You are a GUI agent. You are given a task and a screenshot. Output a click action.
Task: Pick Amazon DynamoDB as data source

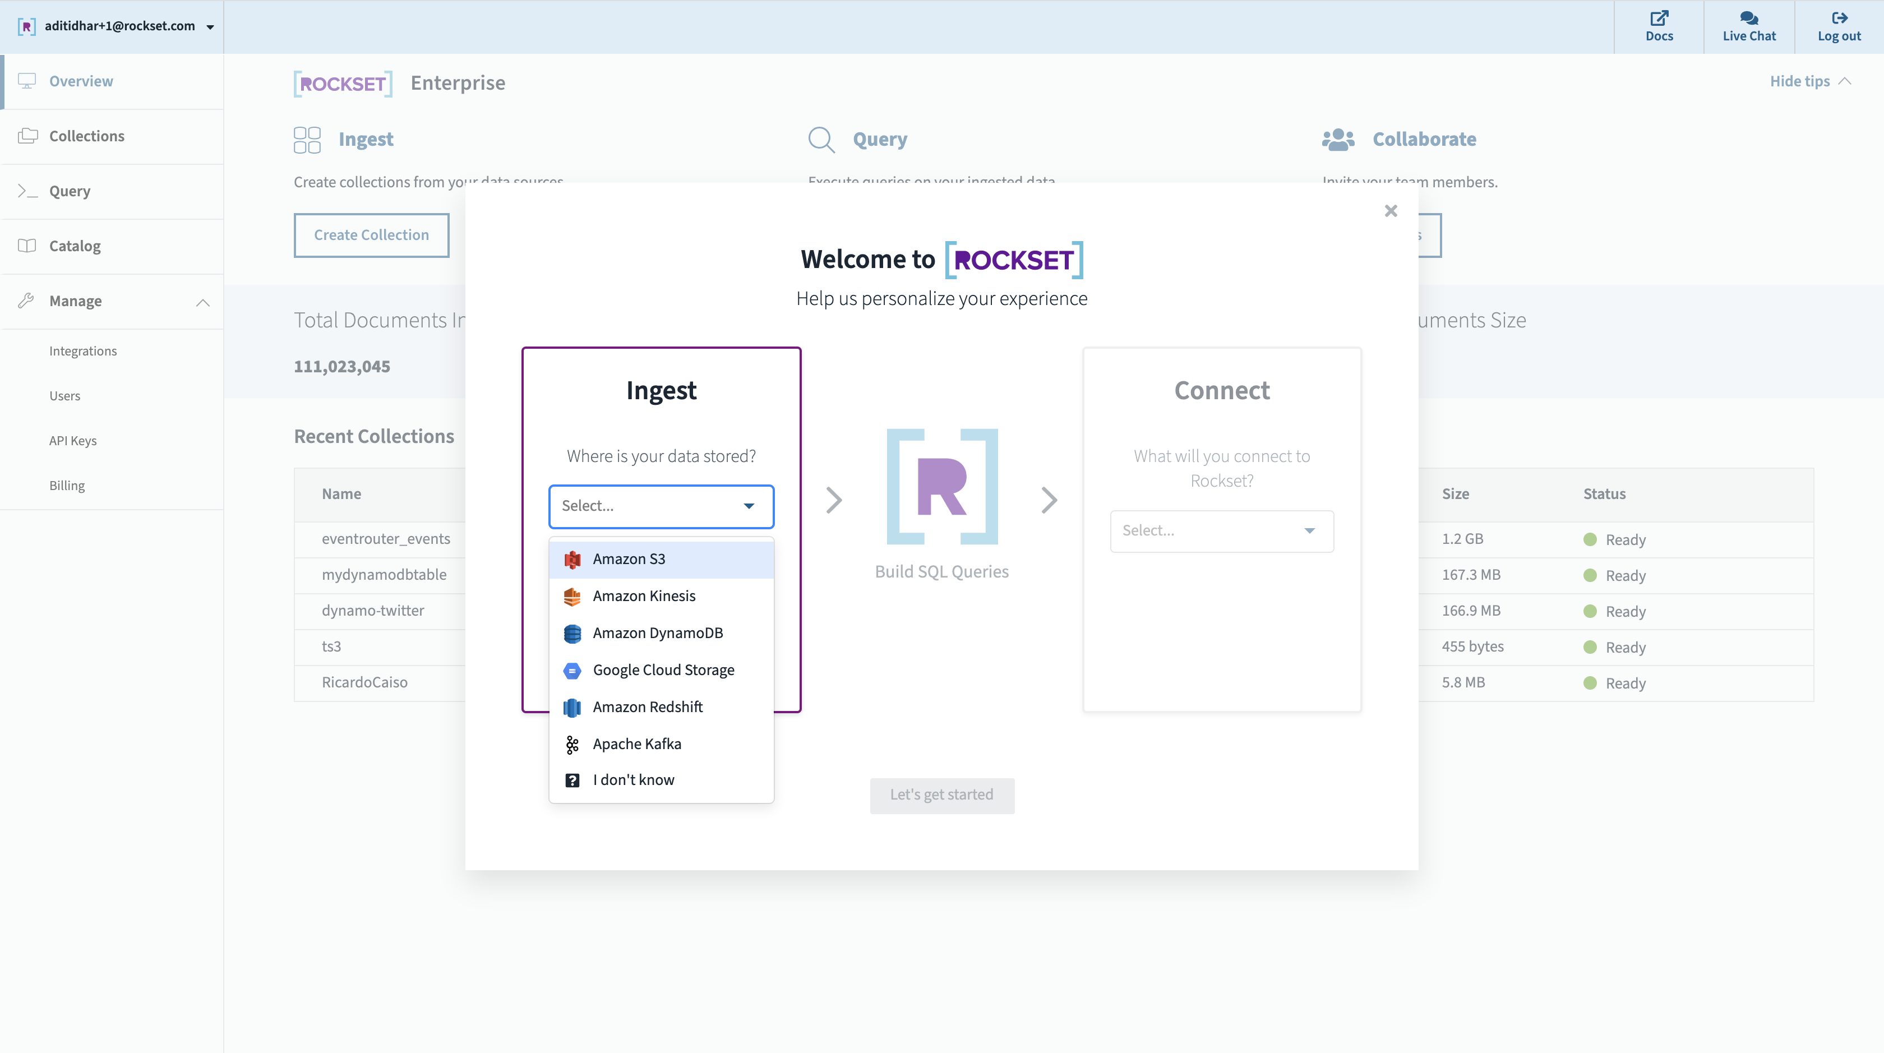pyautogui.click(x=657, y=633)
